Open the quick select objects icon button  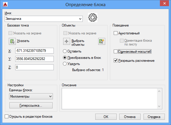coord(102,41)
